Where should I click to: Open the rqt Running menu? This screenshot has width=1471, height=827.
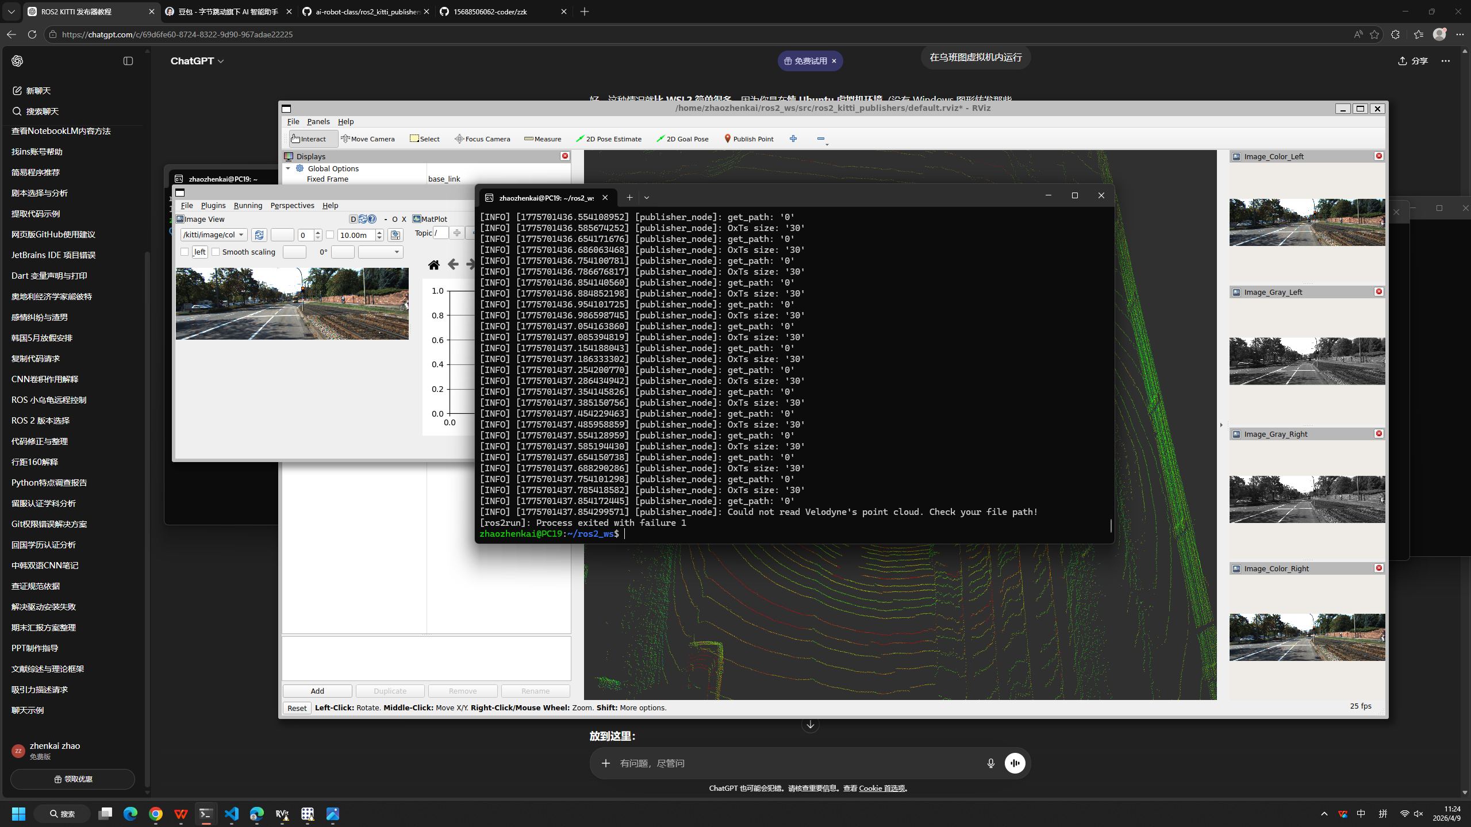pos(248,205)
